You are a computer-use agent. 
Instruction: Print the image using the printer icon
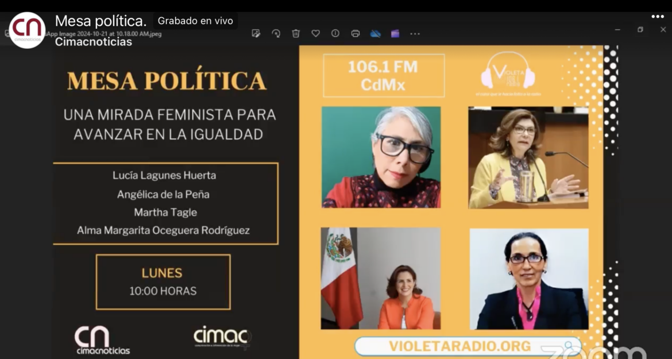(356, 33)
